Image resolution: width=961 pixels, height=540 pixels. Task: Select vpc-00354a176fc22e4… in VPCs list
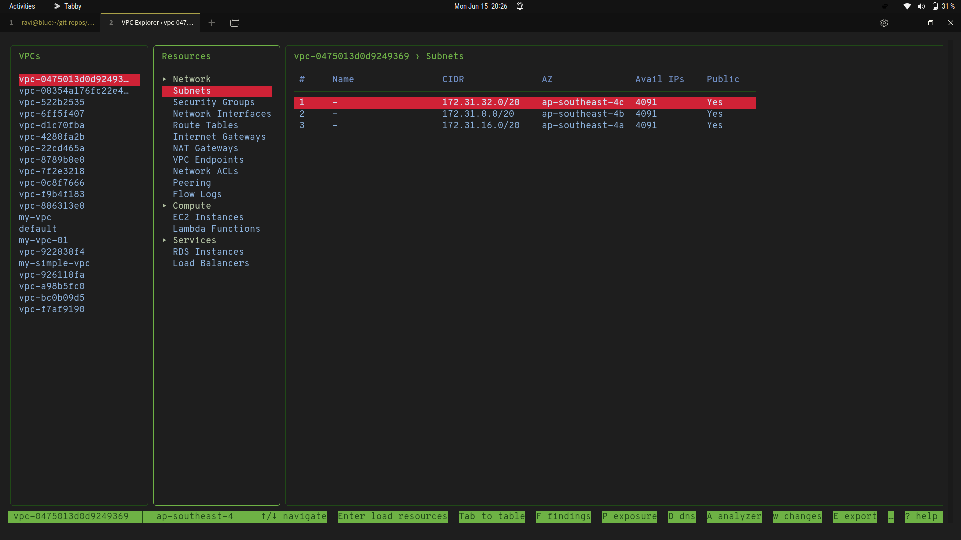pos(74,91)
